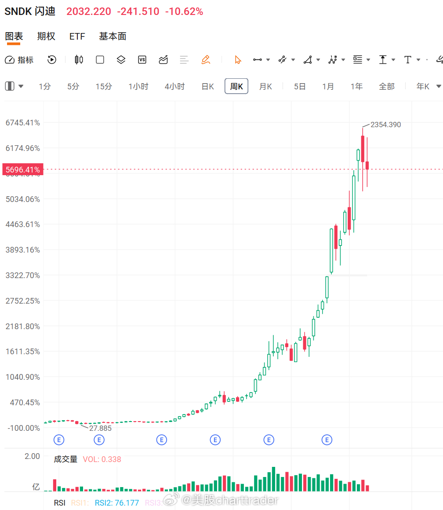The width and height of the screenshot is (443, 510).
Task: Switch to 15分 timeframe
Action: click(x=104, y=87)
